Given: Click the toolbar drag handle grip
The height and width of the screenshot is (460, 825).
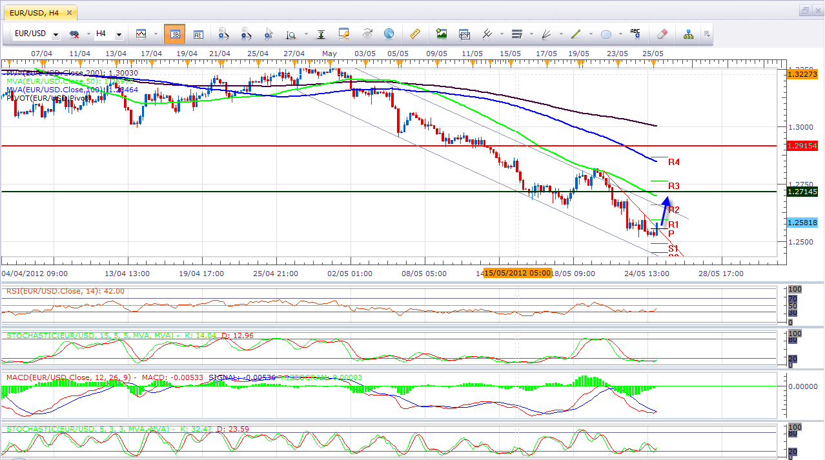Looking at the screenshot, I should point(6,34).
